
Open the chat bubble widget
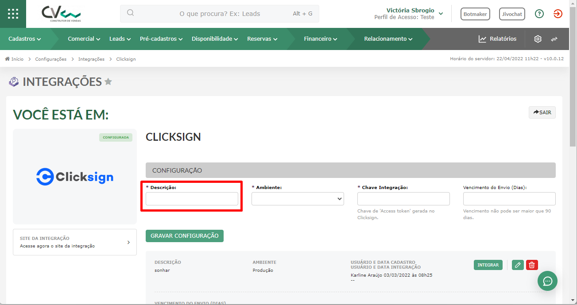pos(547,281)
